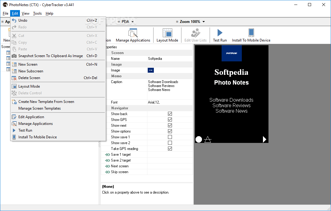Click the Edit User Lists toolbar icon
Image resolution: width=331 pixels, height=211 pixels.
[196, 33]
